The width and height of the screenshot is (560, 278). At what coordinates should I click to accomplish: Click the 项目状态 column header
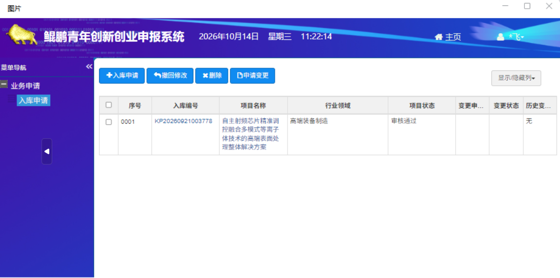pyautogui.click(x=422, y=105)
